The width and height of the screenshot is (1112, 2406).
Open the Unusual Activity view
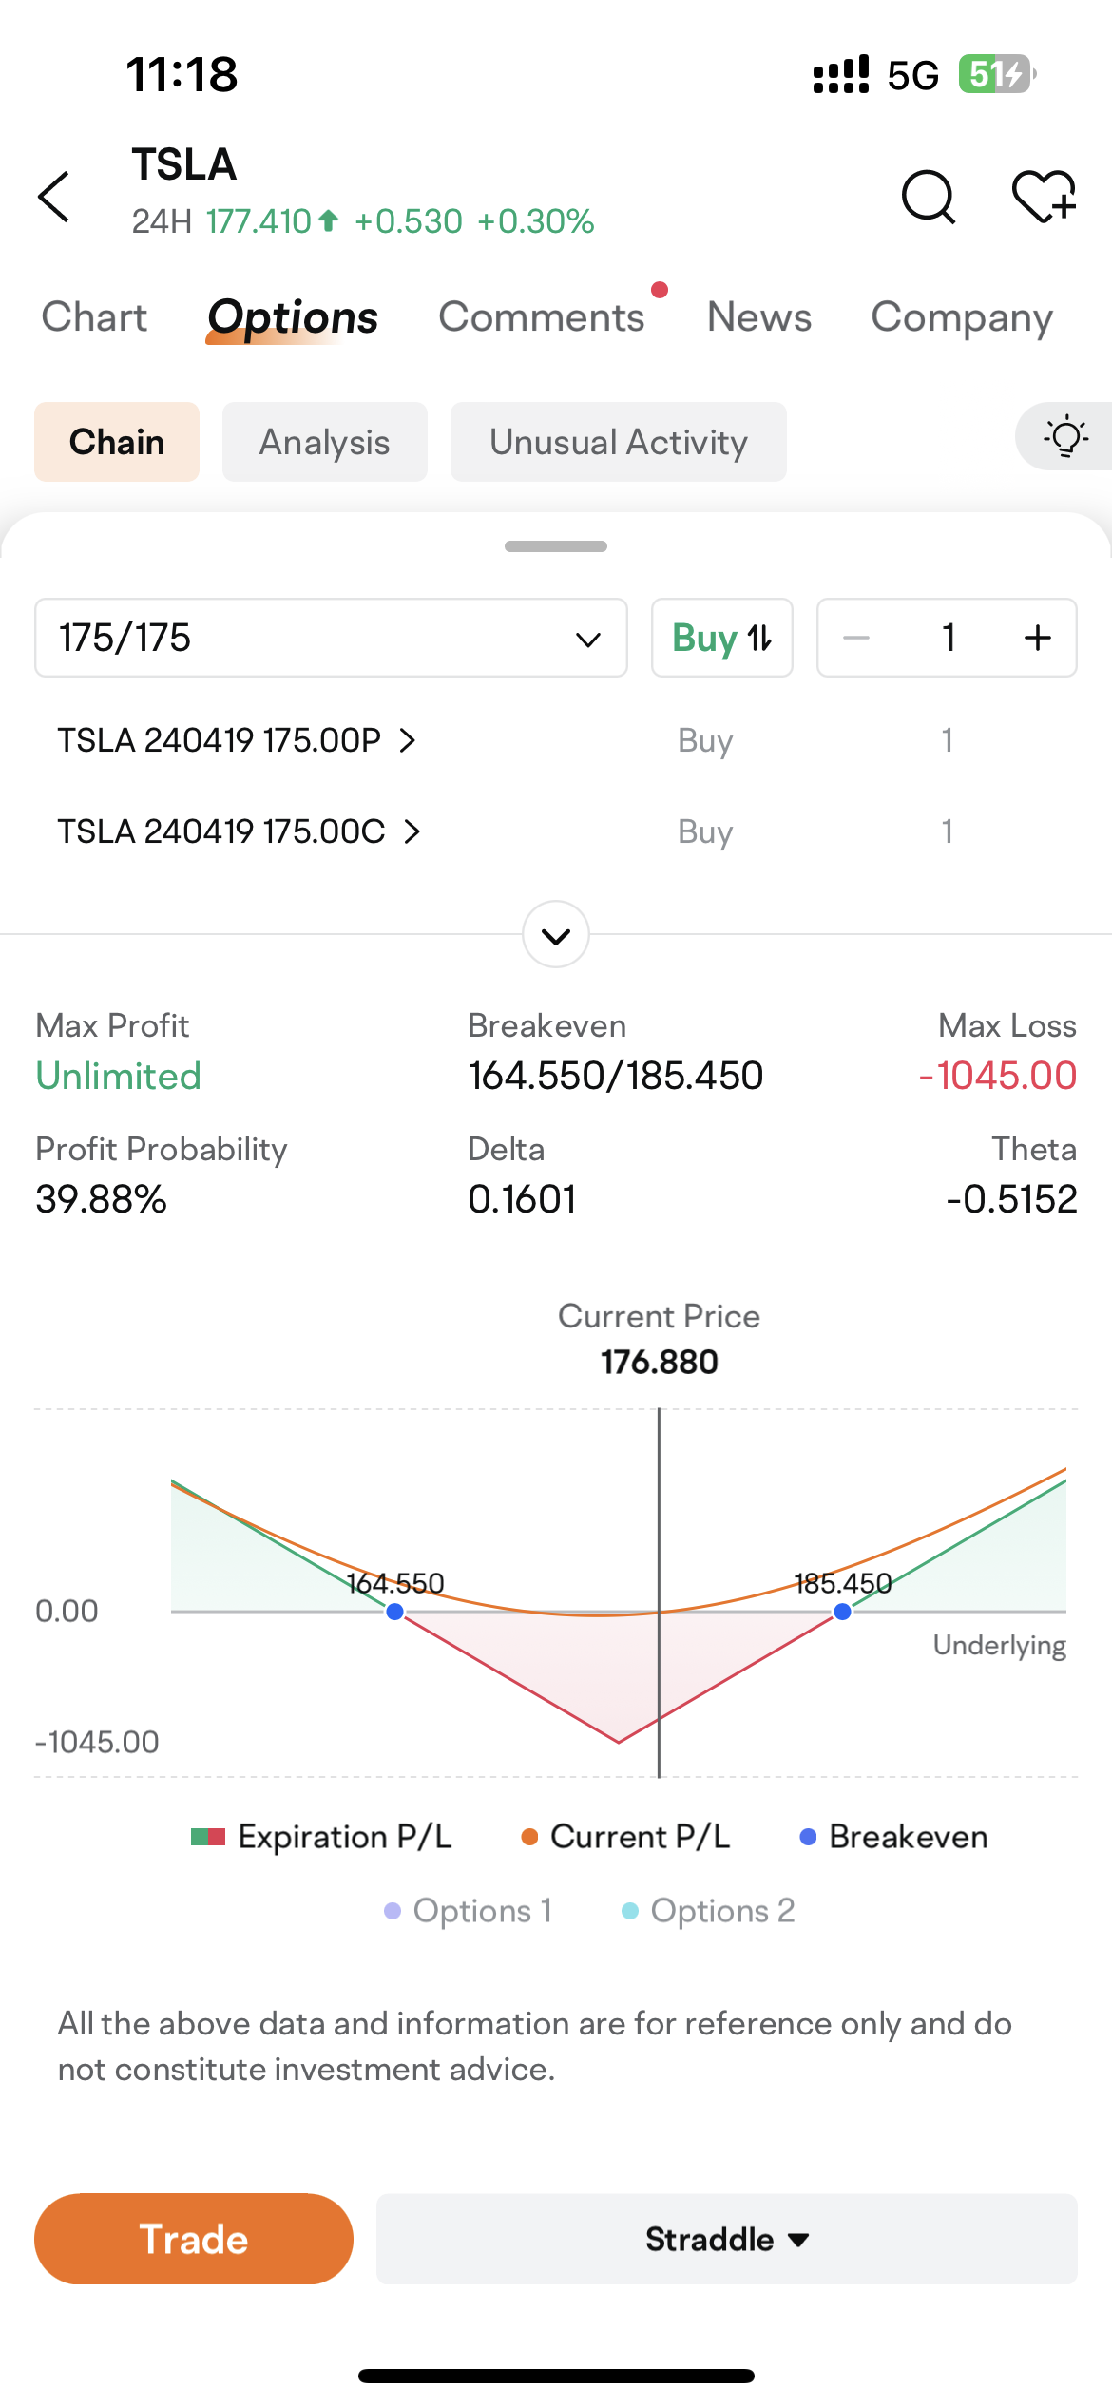[619, 442]
